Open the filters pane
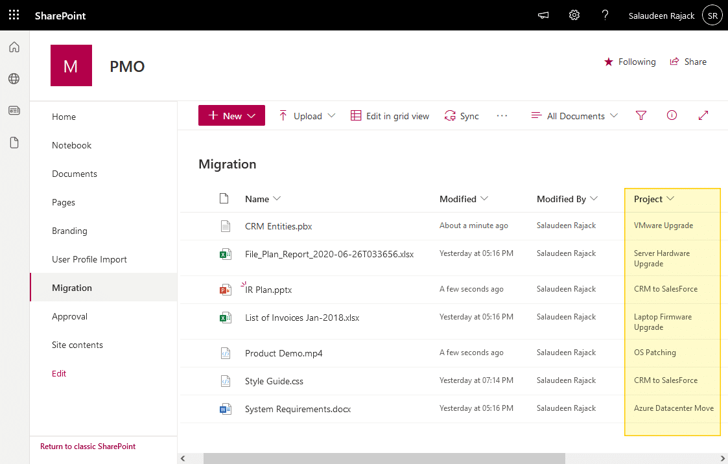This screenshot has width=728, height=464. click(x=640, y=115)
